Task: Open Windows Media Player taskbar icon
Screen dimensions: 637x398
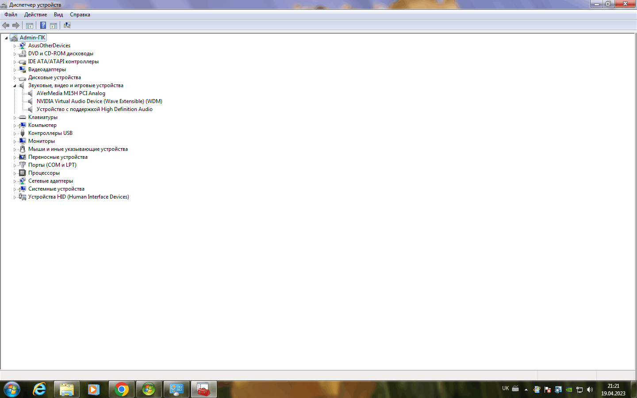Action: pyautogui.click(x=93, y=390)
